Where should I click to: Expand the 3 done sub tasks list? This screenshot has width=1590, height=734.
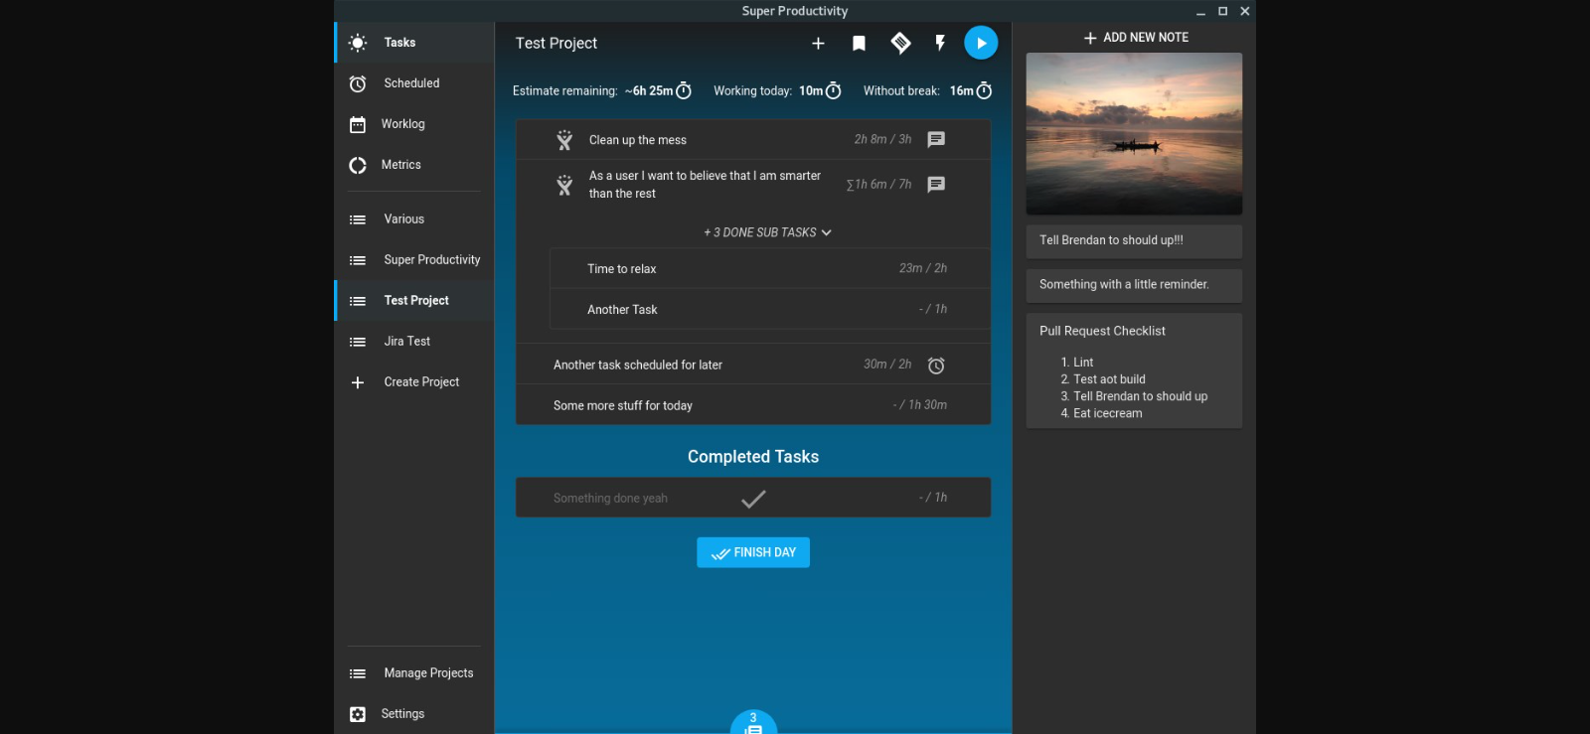767,232
